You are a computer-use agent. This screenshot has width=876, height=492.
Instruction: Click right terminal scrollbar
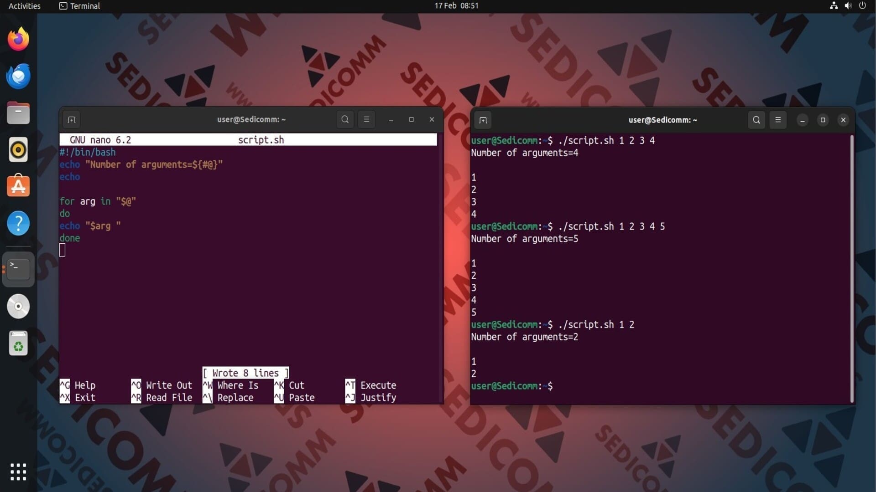click(851, 269)
